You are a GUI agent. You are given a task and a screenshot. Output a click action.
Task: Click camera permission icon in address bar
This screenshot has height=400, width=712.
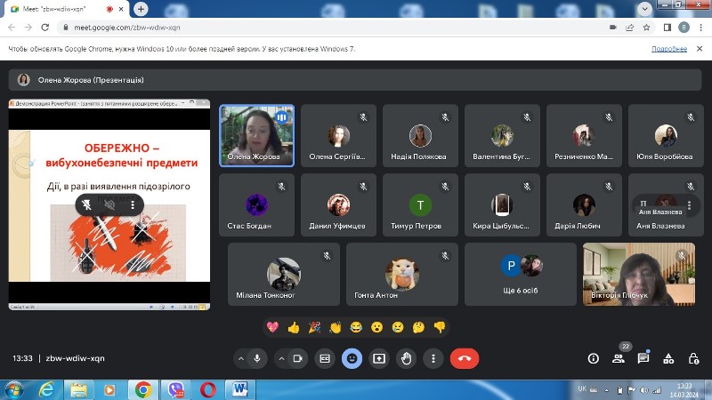pyautogui.click(x=613, y=28)
